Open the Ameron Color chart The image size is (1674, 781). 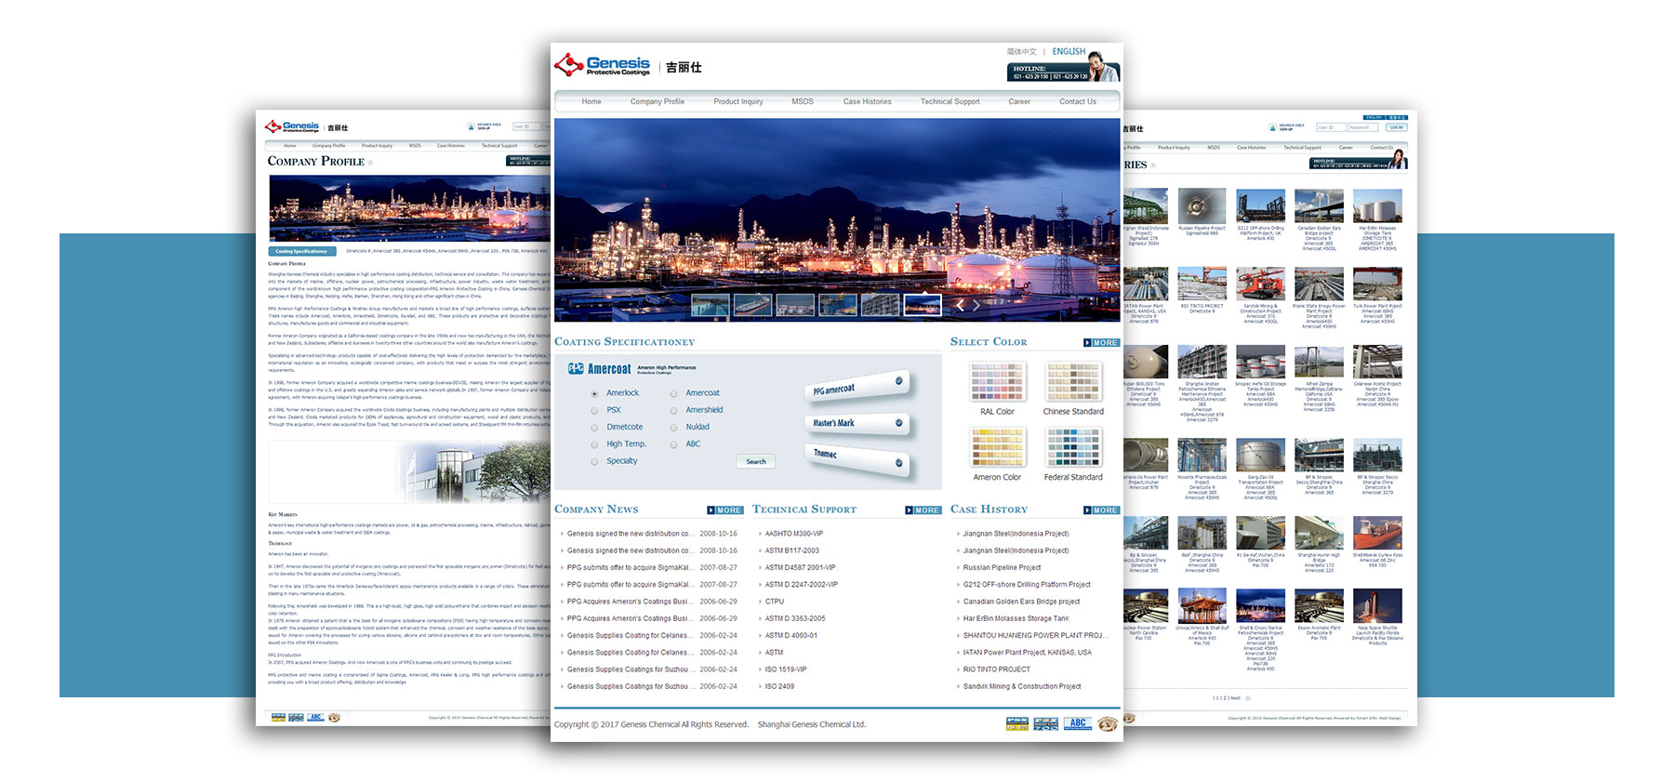[x=997, y=447]
